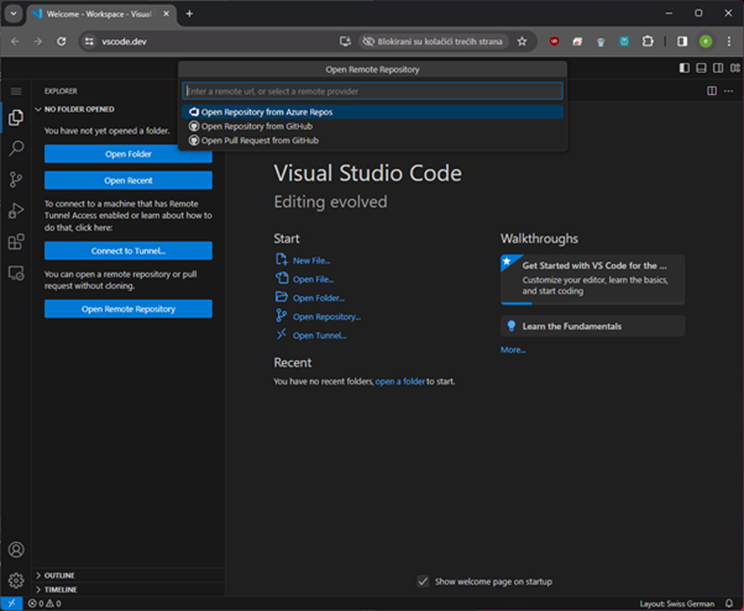Click the More walkthroughs link
744x611 pixels.
(513, 350)
